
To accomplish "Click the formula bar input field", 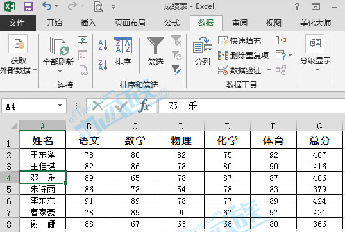I will [x=251, y=106].
